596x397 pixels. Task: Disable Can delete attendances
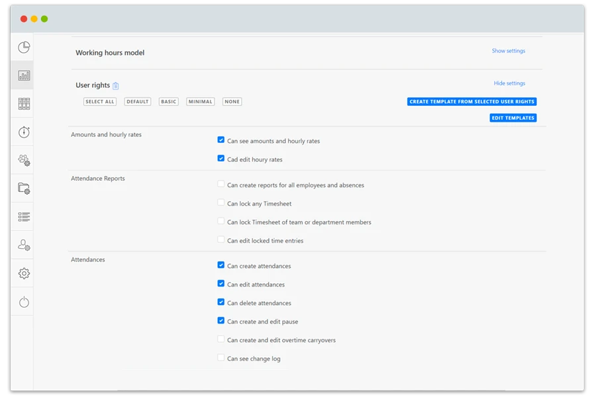221,302
